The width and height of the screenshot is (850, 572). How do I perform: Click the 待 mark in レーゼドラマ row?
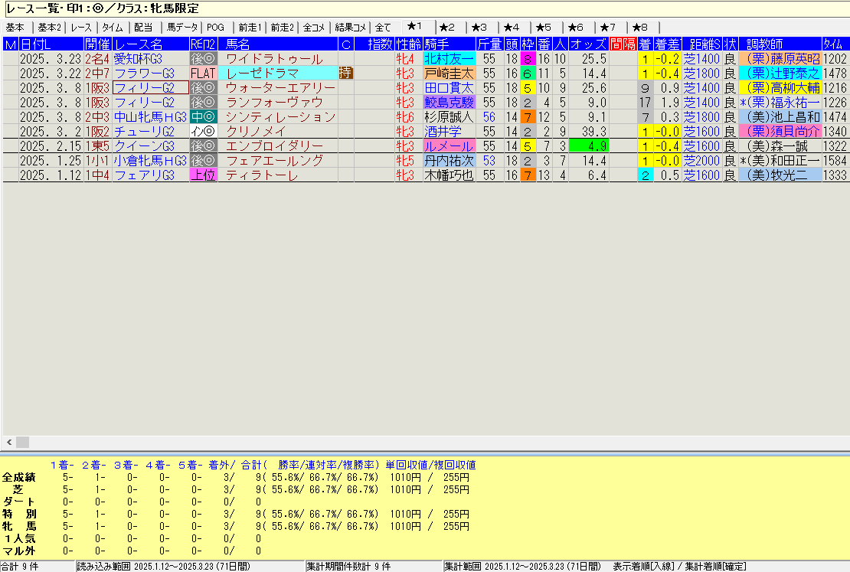point(346,74)
